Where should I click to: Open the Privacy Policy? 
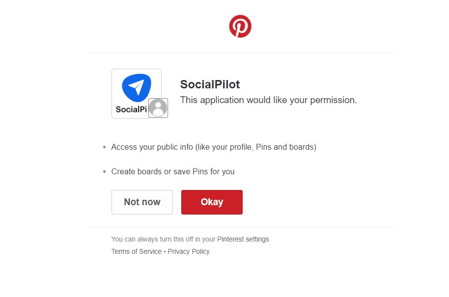(x=189, y=251)
